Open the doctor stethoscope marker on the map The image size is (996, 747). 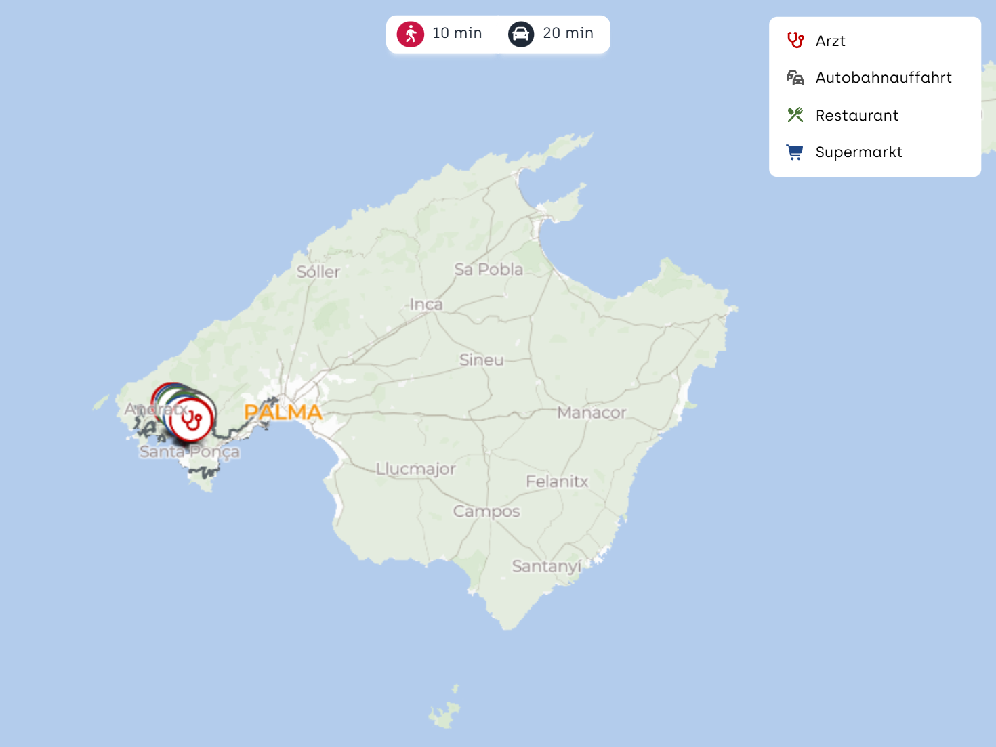point(191,421)
